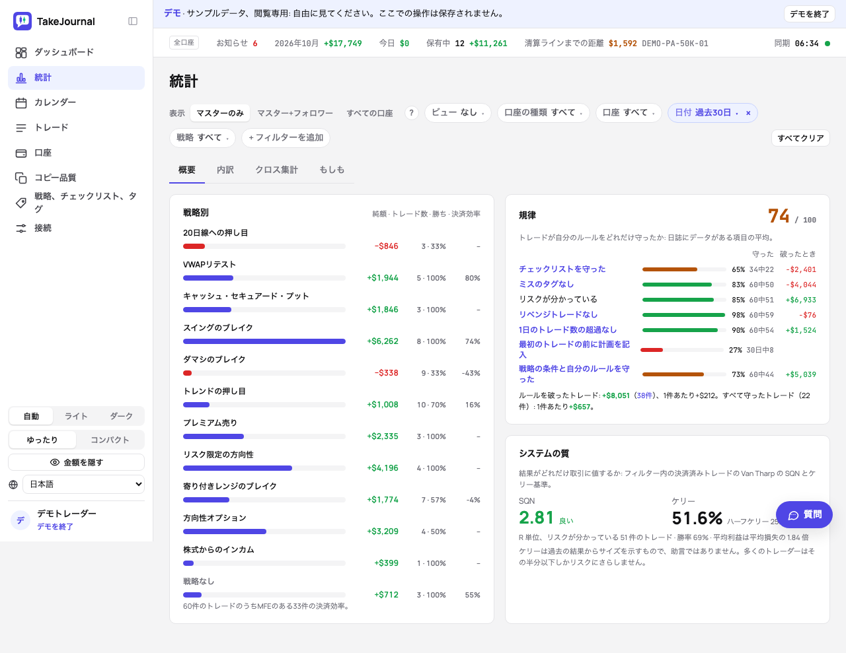This screenshot has height=653, width=846.
Task: Switch to the クロス集計 tab
Action: point(277,170)
